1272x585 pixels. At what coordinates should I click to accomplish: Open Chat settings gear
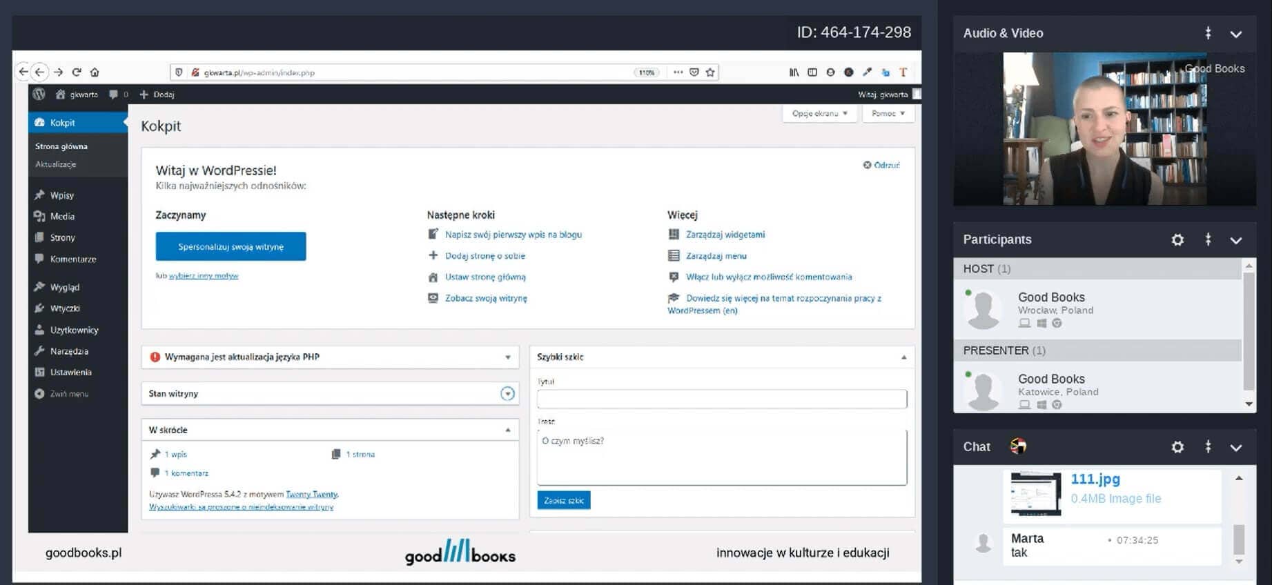point(1177,447)
